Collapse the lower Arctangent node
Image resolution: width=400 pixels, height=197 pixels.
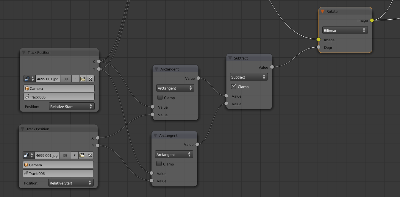(155, 135)
